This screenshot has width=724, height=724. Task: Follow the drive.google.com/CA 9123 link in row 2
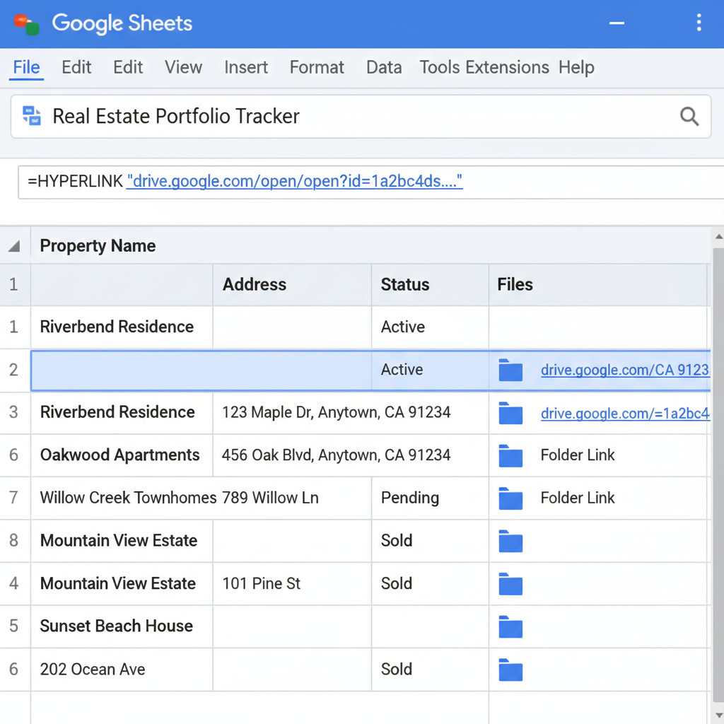pyautogui.click(x=624, y=370)
